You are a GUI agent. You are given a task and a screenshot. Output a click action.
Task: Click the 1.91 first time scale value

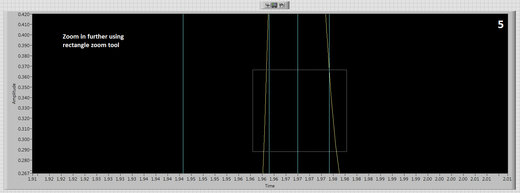click(x=33, y=179)
